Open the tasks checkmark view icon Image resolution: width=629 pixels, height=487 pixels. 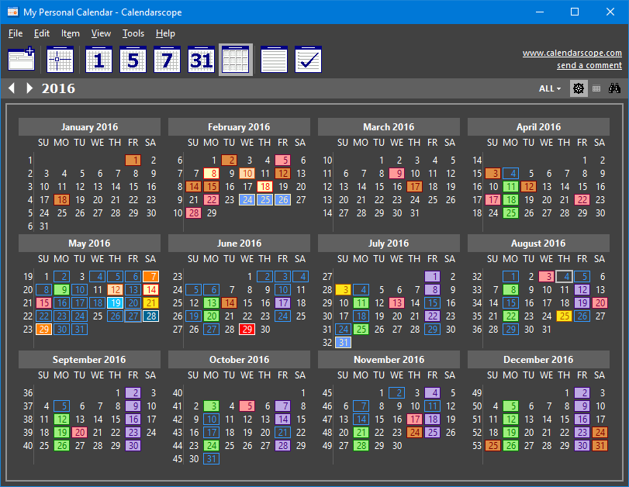[x=308, y=60]
